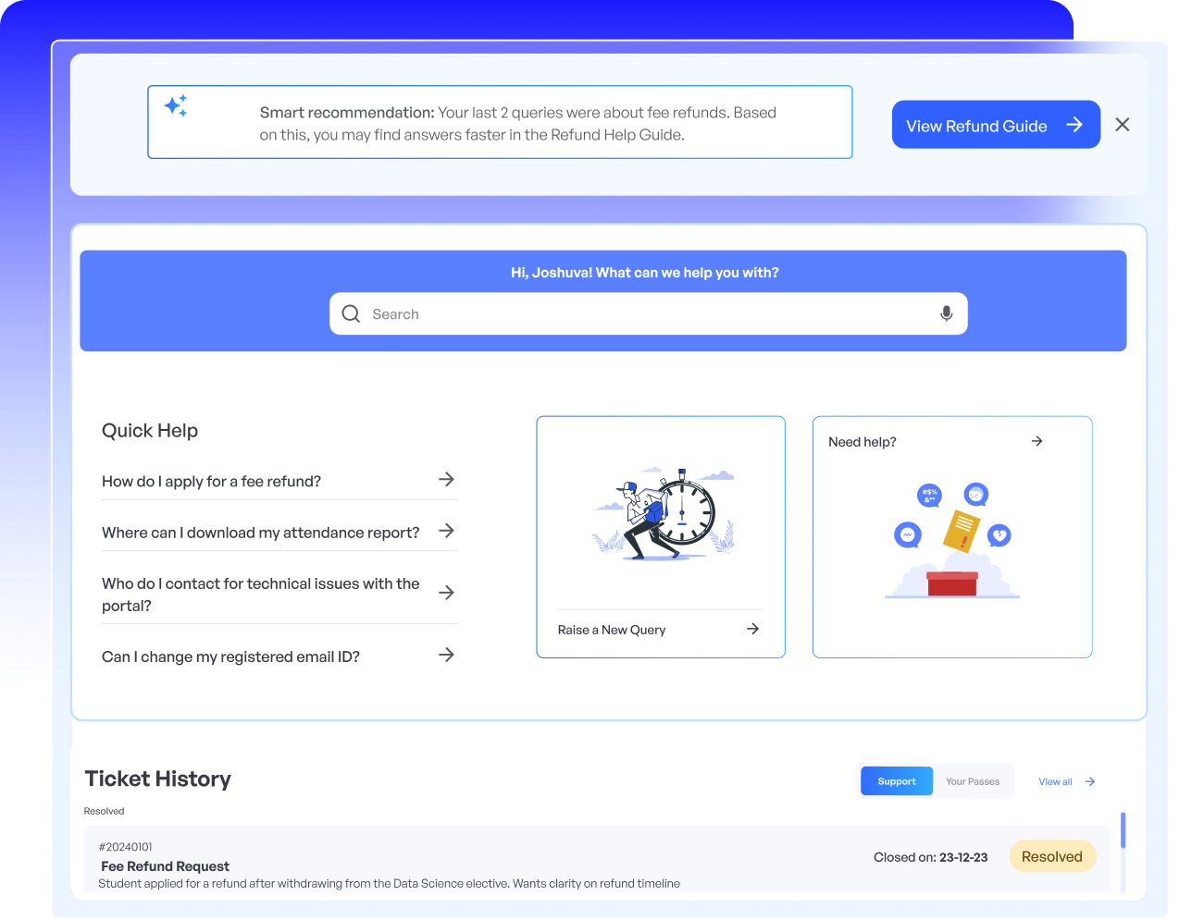Select 'How do I apply for a fee refund?'
The image size is (1179, 920).
pyautogui.click(x=212, y=481)
